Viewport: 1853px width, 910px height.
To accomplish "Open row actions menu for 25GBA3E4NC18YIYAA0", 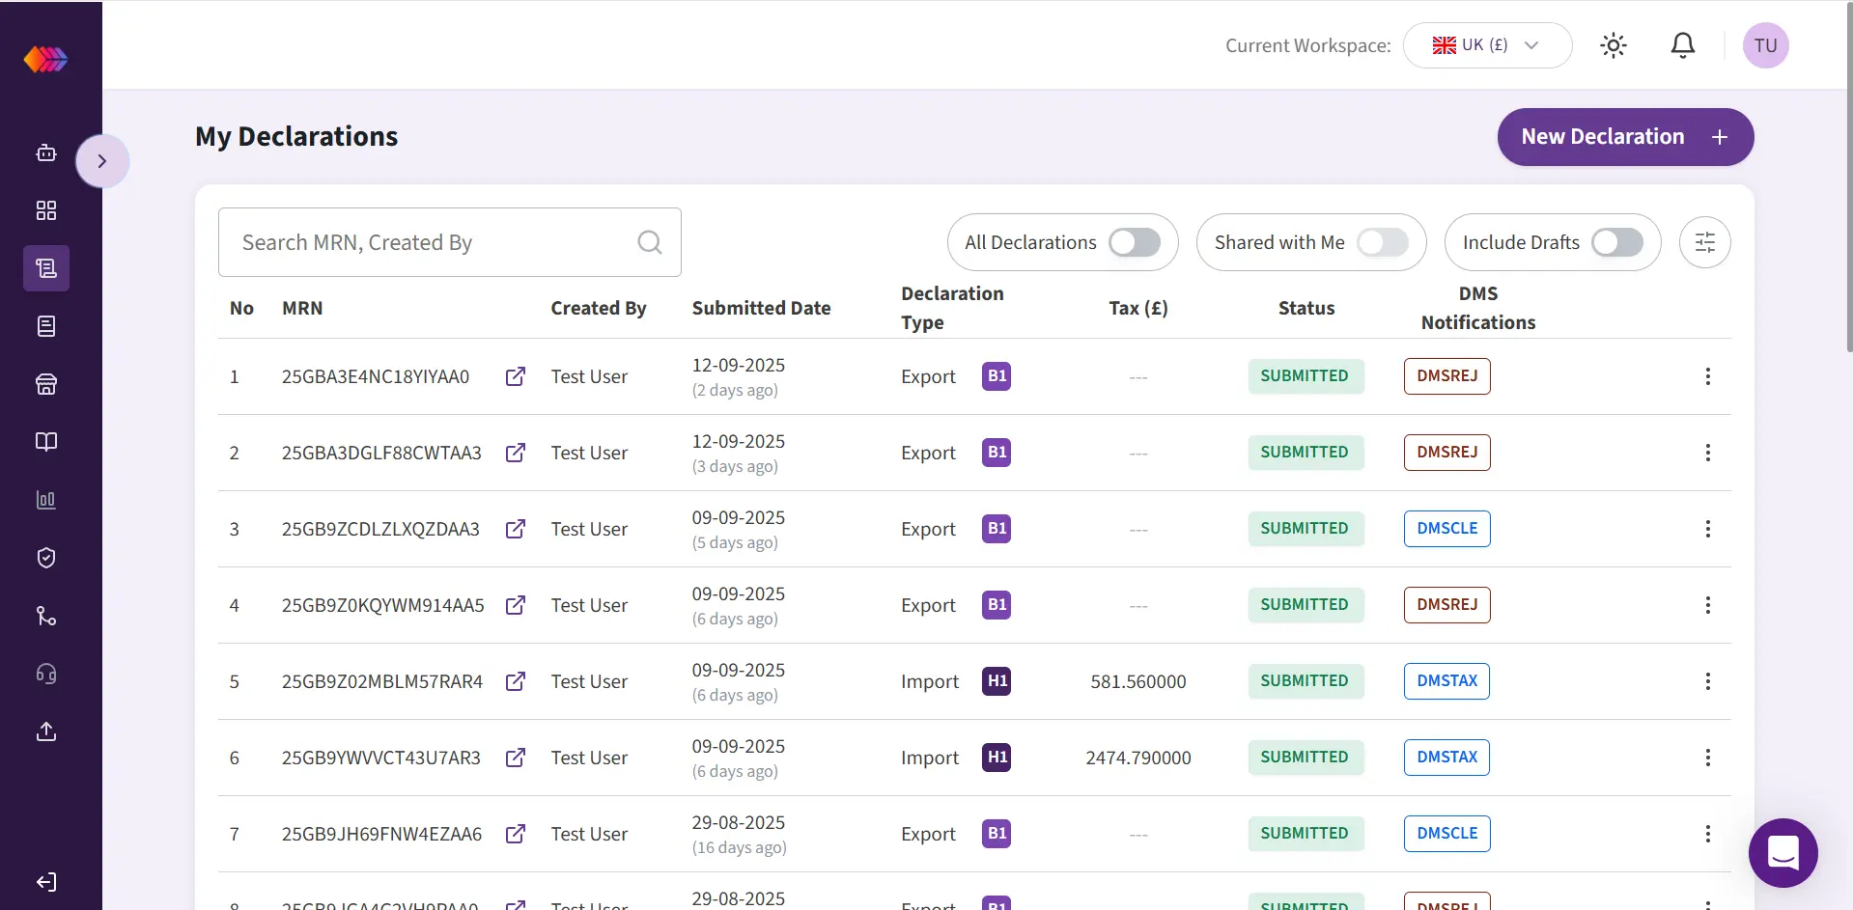I will (x=1707, y=376).
